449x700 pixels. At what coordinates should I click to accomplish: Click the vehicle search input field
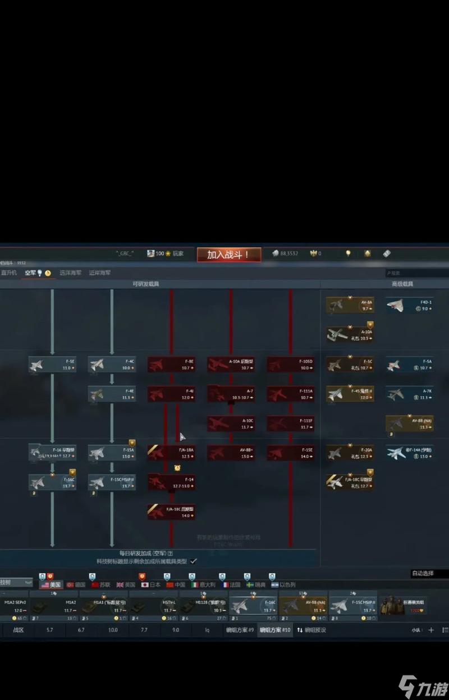click(x=415, y=273)
